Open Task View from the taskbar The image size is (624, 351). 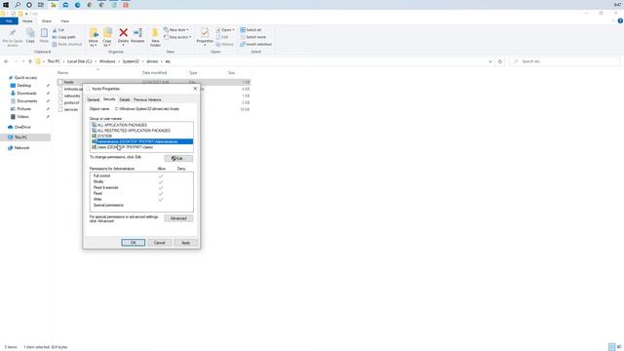pos(41,5)
